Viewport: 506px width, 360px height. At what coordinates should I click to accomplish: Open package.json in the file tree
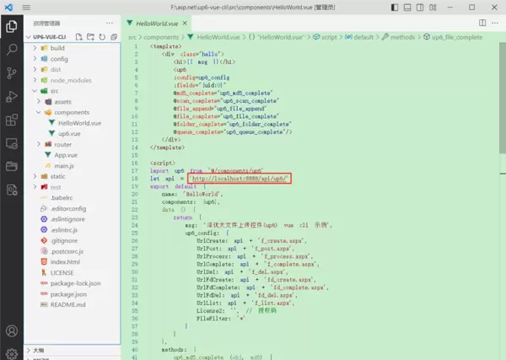pos(70,295)
